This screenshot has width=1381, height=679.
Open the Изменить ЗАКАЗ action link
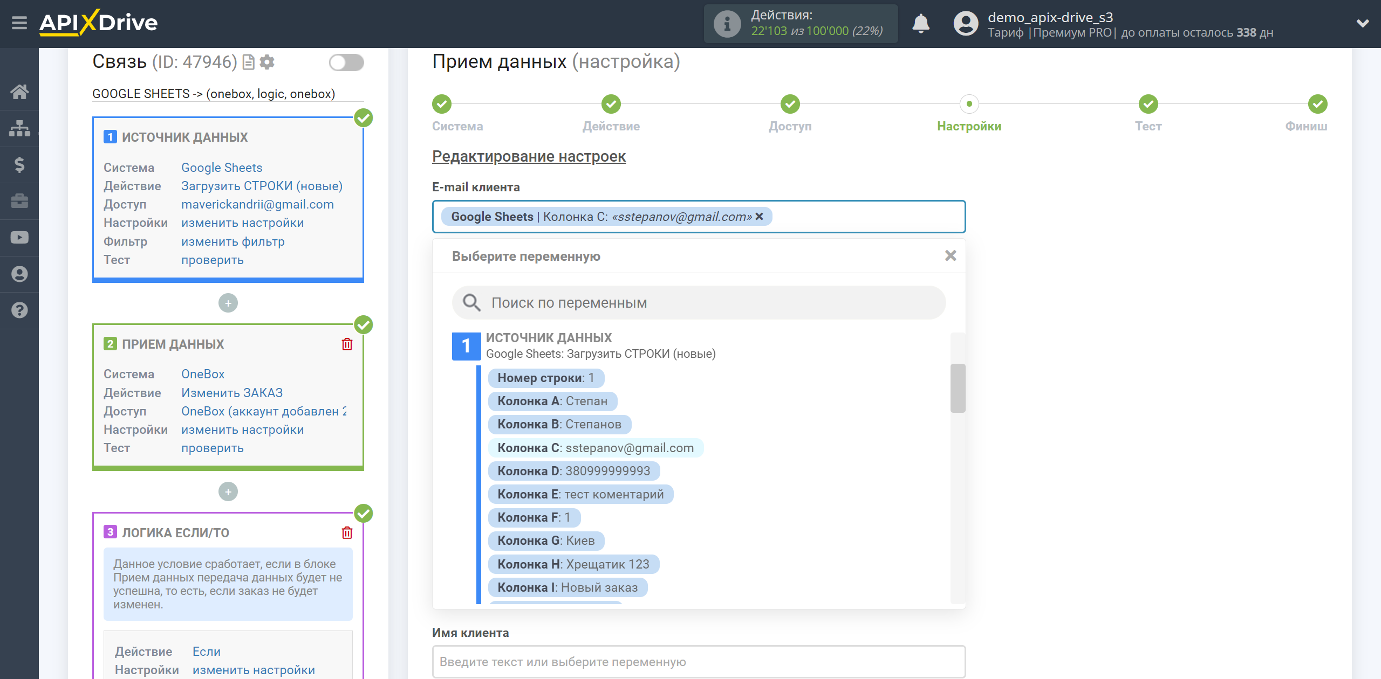[232, 393]
